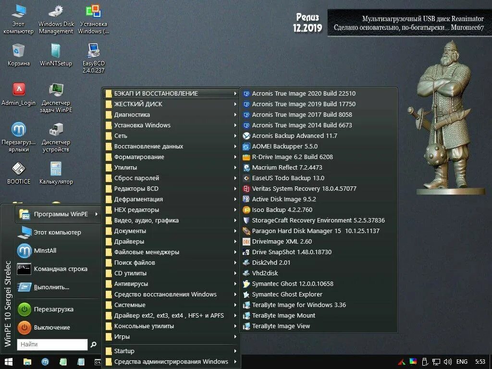
Task: Open Диспетчер устройств desktop icon
Action: coord(56,137)
